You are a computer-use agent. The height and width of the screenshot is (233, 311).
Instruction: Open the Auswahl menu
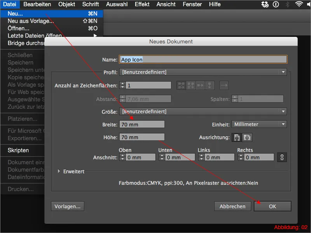point(117,4)
